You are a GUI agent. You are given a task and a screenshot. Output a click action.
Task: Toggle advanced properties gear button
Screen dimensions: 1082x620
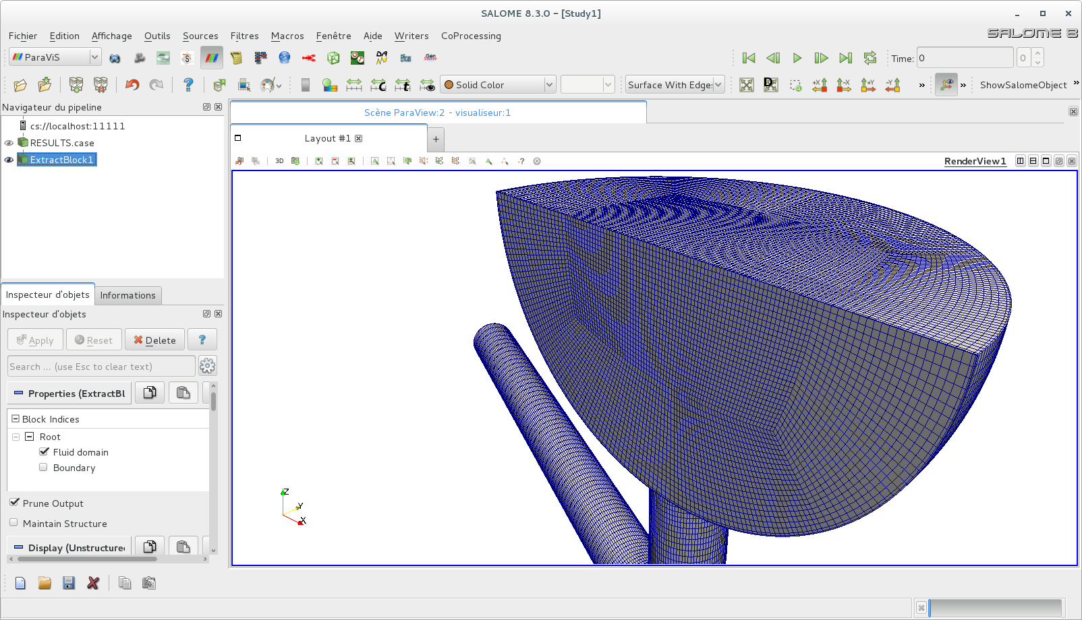click(207, 366)
